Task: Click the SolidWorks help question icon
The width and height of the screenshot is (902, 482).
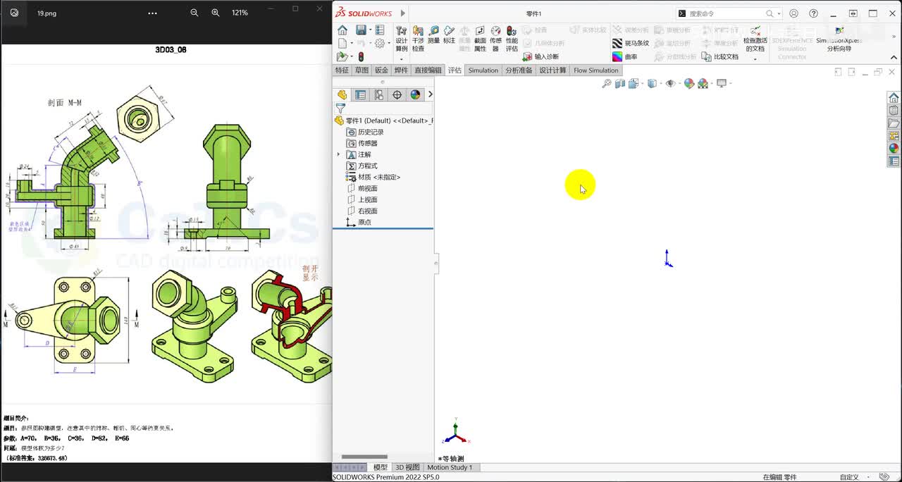Action: point(814,13)
